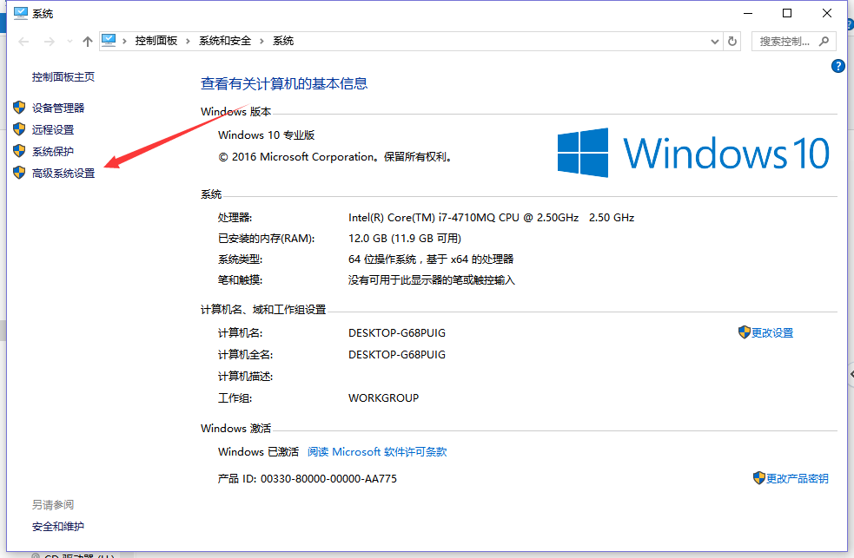Click the search magnifier icon
Viewport: 854px width, 558px height.
click(824, 42)
